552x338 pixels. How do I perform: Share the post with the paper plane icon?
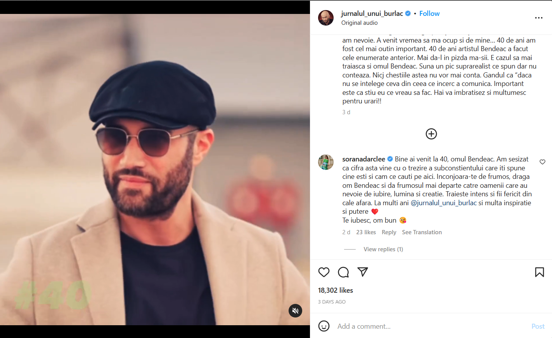[x=363, y=272]
